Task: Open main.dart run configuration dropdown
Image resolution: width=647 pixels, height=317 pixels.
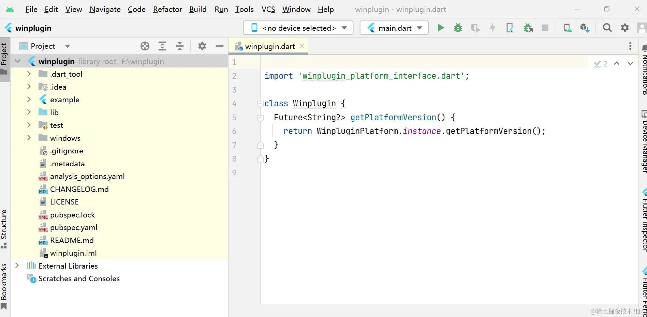Action: click(394, 28)
